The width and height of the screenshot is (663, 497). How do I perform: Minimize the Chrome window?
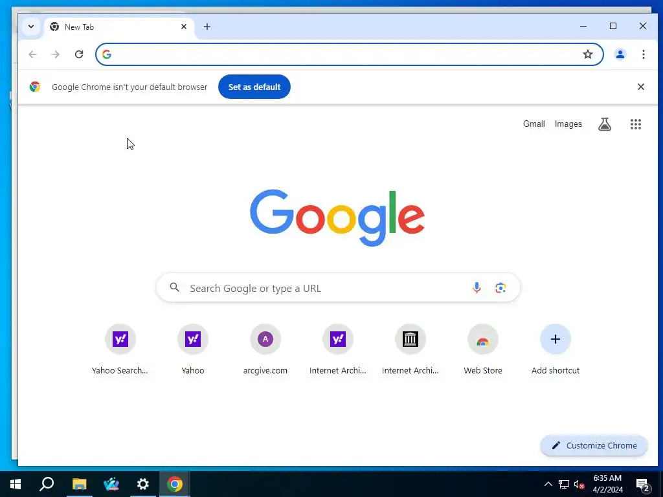pos(583,26)
